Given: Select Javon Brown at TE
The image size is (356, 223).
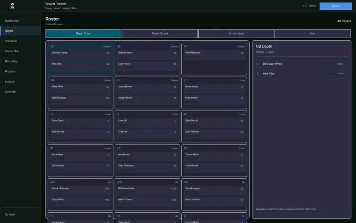Looking at the screenshot, I should click(x=147, y=89).
